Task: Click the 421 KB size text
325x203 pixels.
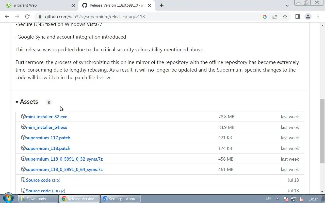Action: [x=225, y=138]
